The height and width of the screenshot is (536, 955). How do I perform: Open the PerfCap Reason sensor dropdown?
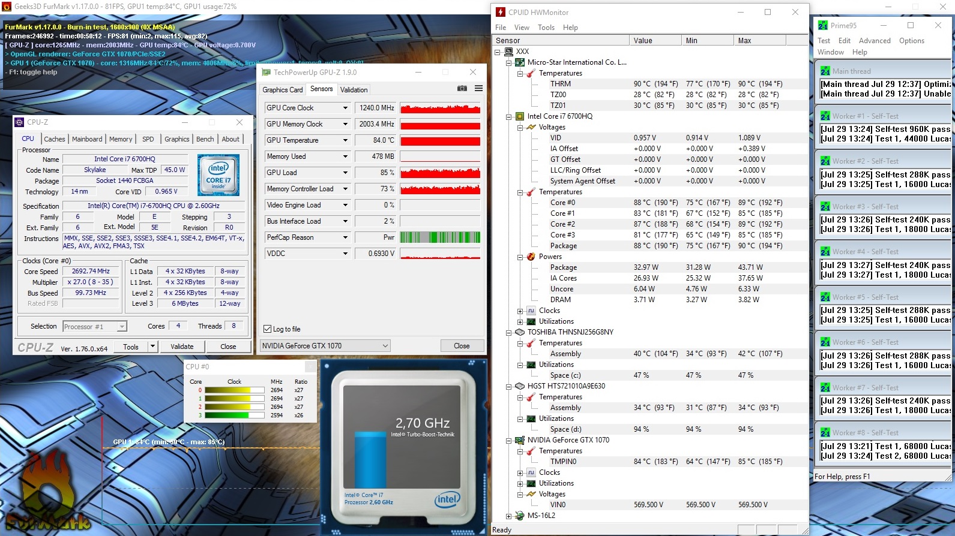345,237
